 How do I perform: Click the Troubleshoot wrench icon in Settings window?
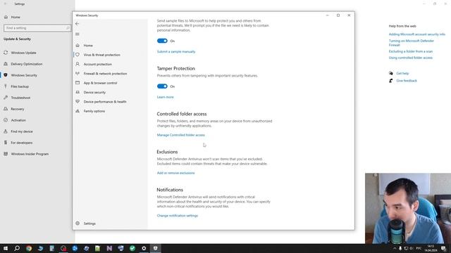coord(6,98)
